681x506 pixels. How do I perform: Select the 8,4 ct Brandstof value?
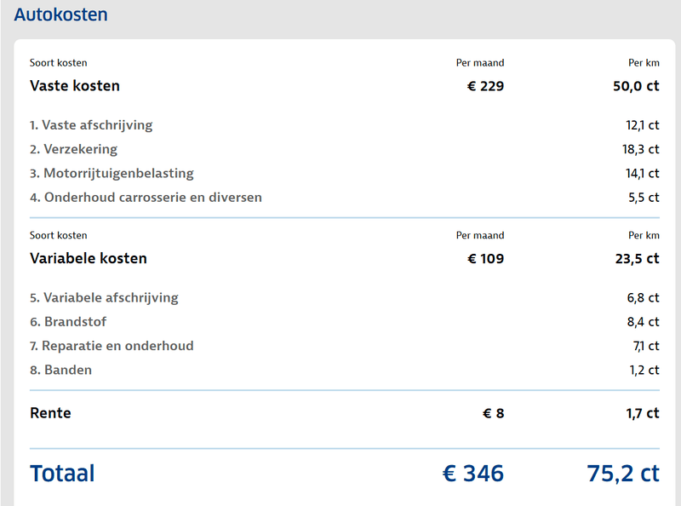coord(643,322)
